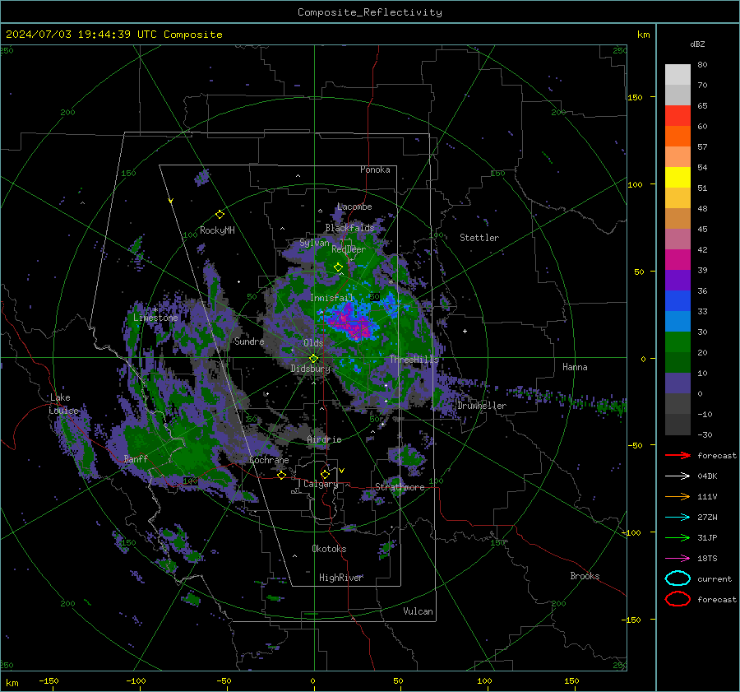This screenshot has width=740, height=692.
Task: Click the Calgary label
Action: click(x=321, y=484)
